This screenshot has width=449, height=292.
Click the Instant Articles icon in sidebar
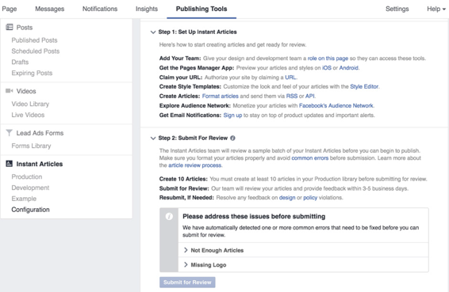click(10, 164)
